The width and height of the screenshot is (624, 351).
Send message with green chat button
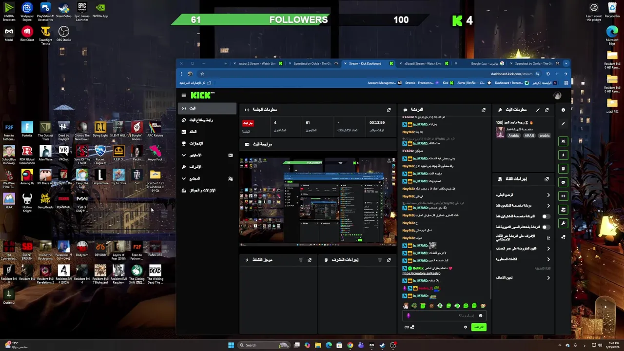479,327
